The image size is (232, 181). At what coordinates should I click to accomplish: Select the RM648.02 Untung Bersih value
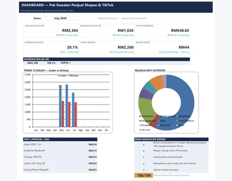coord(180,30)
